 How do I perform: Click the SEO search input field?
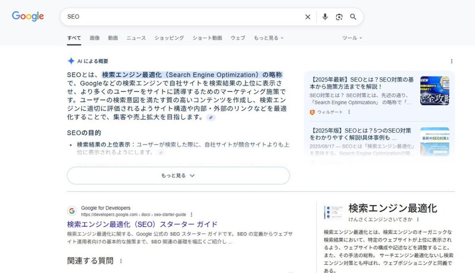(x=181, y=17)
